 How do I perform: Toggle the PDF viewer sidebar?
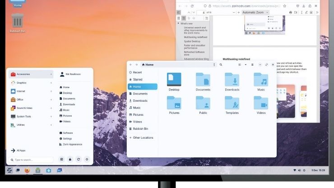tap(178, 12)
